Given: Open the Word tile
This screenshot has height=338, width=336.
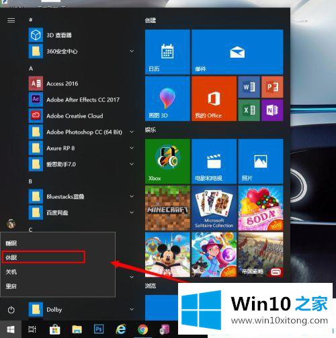Looking at the screenshot, I should (x=249, y=87).
